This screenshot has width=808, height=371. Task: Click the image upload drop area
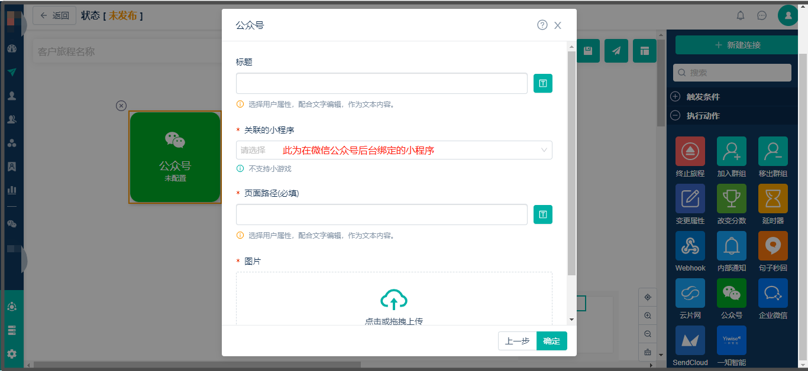point(394,298)
